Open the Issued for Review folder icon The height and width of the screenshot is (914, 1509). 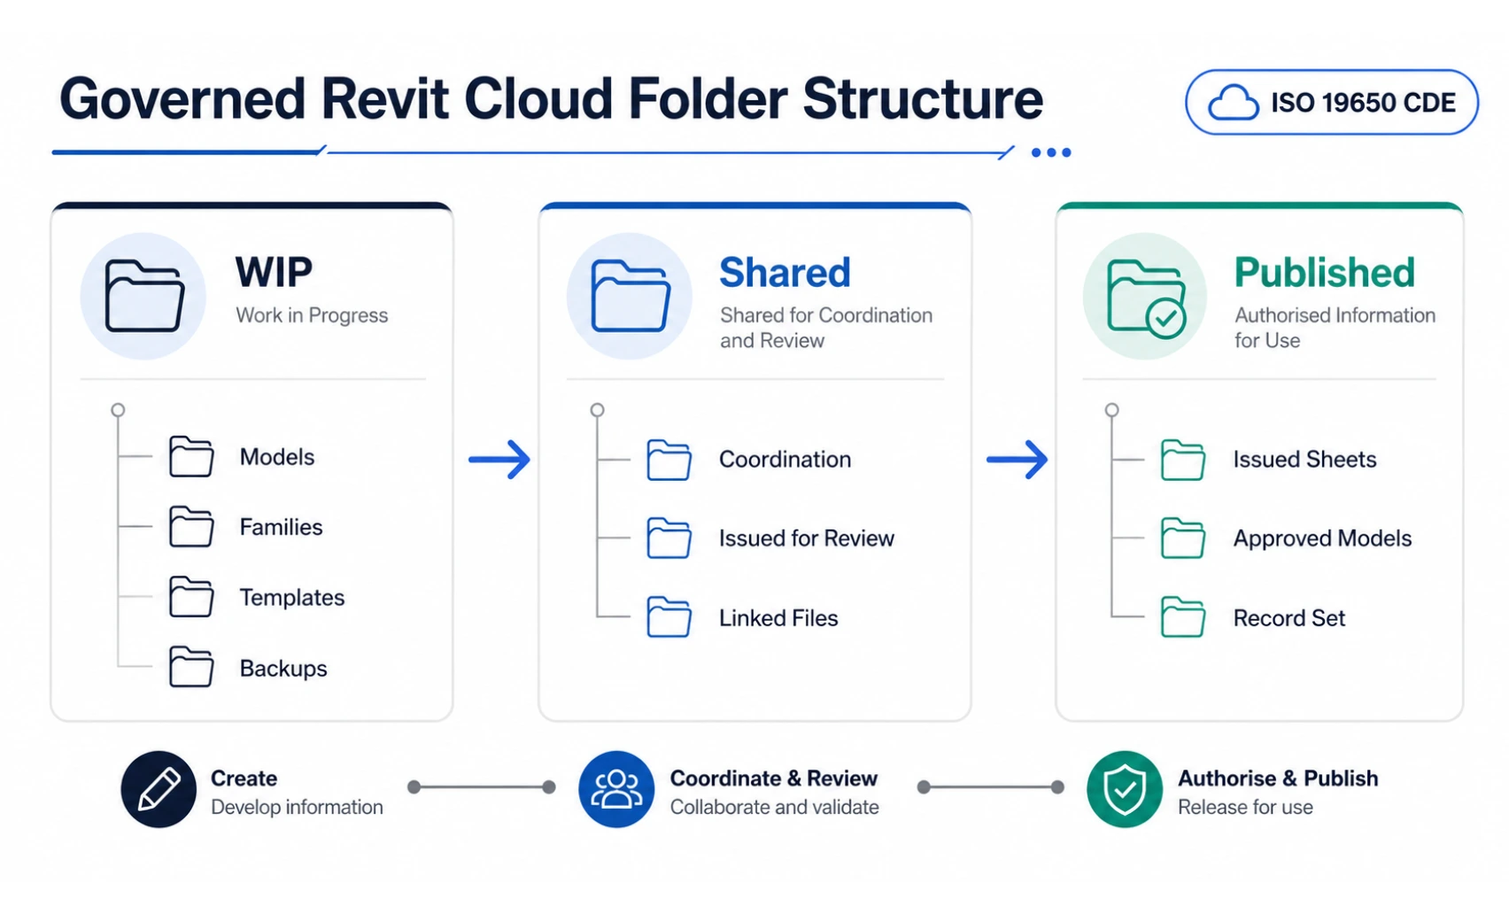(669, 538)
